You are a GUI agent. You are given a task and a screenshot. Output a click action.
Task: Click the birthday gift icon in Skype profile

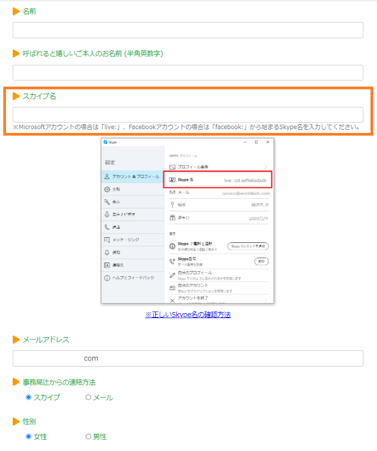pos(172,218)
